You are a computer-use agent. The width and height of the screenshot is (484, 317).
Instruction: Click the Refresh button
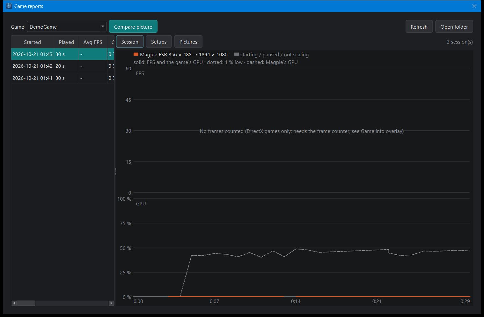(x=419, y=27)
